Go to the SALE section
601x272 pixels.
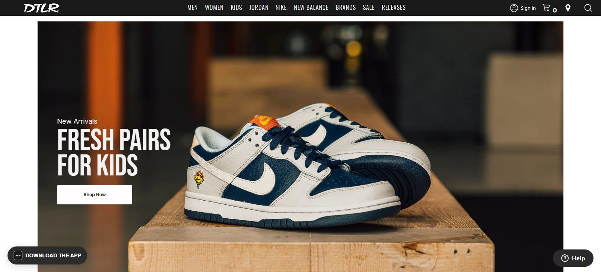(368, 8)
